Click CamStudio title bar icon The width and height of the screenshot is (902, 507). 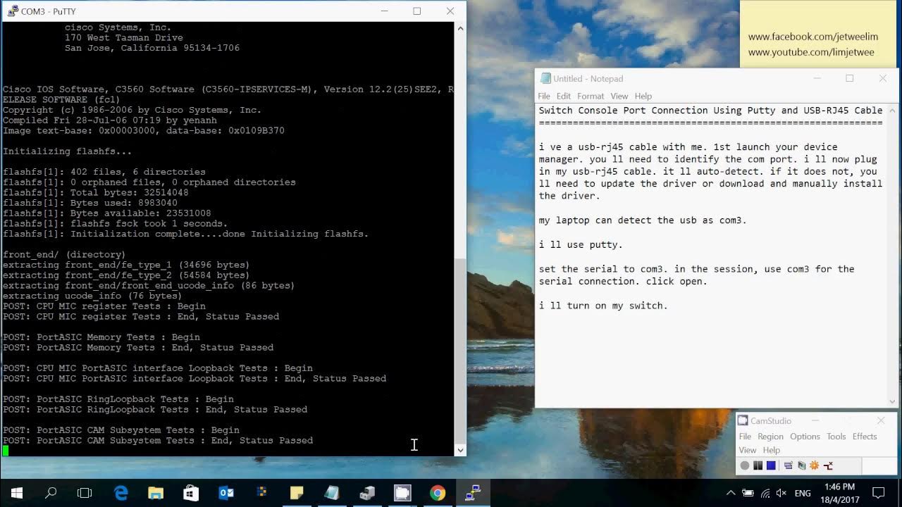[x=743, y=421]
